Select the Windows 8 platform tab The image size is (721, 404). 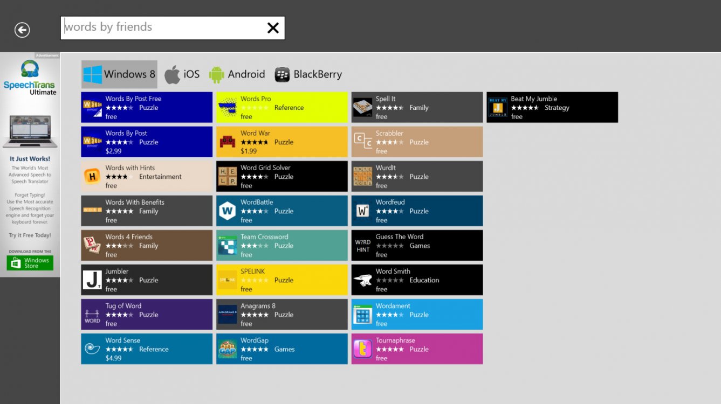coord(119,74)
